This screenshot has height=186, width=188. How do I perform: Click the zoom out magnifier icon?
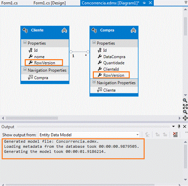tap(185, 112)
